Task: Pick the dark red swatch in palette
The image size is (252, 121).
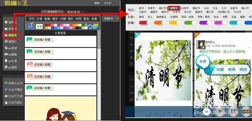Action: [x=46, y=25]
